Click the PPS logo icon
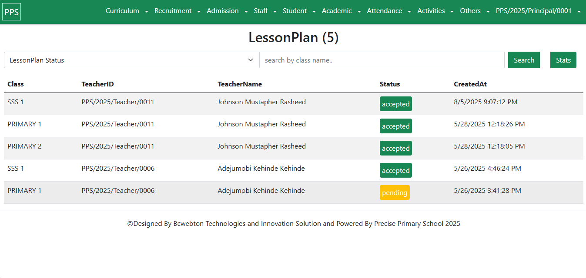Image resolution: width=586 pixels, height=278 pixels. [x=11, y=12]
